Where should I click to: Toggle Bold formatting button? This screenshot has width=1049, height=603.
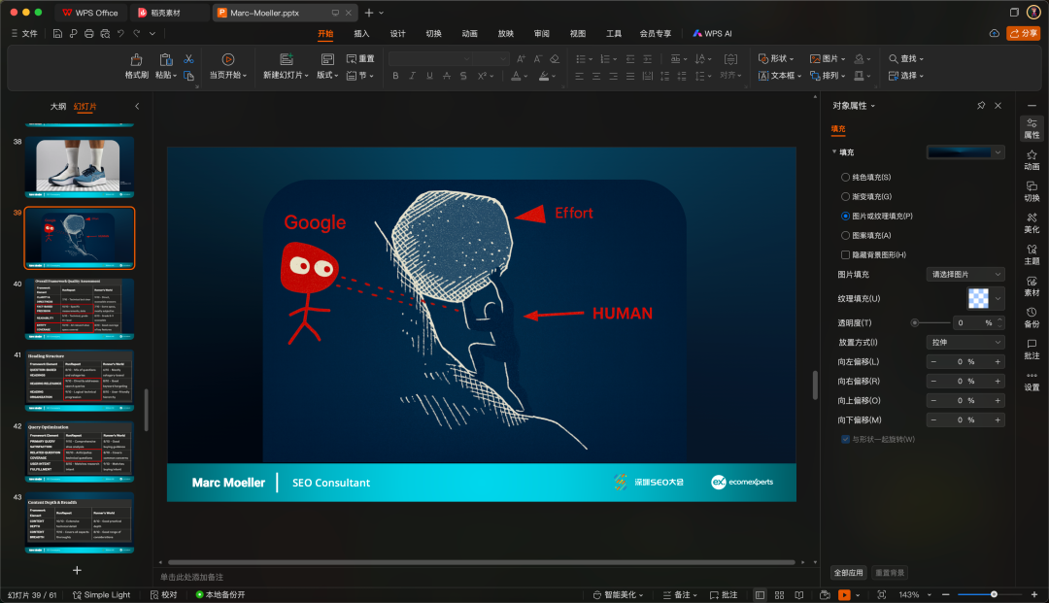click(395, 76)
